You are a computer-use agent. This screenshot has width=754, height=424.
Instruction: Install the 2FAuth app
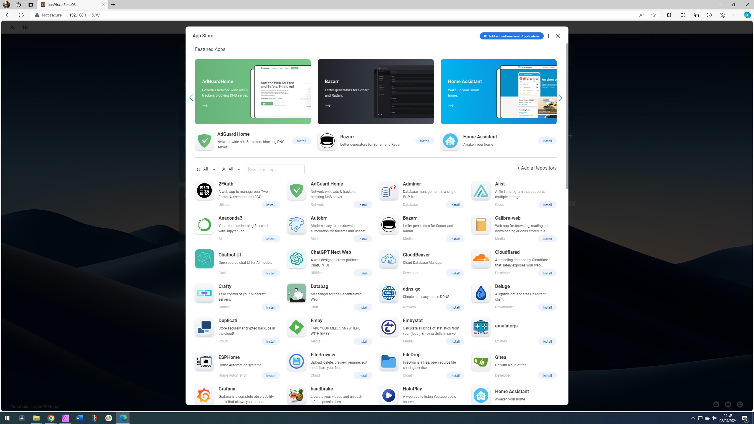(x=271, y=205)
